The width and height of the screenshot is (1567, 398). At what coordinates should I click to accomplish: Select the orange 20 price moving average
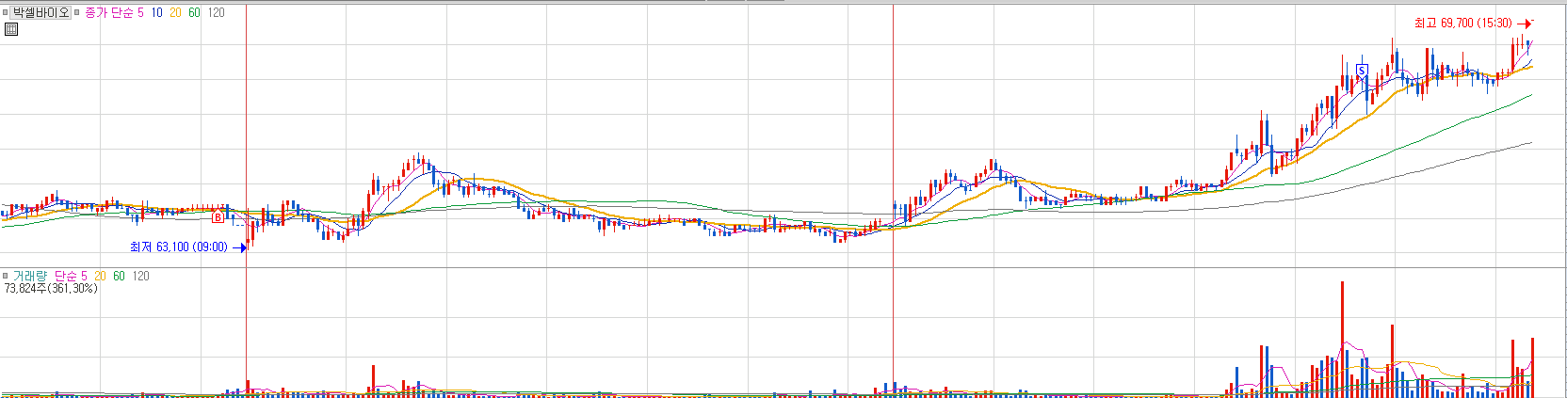175,13
